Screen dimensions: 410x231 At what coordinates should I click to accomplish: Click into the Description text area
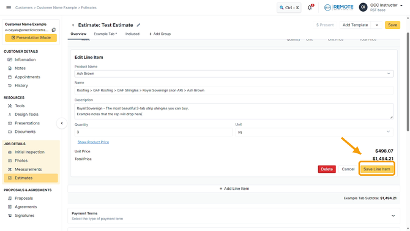coord(234,112)
